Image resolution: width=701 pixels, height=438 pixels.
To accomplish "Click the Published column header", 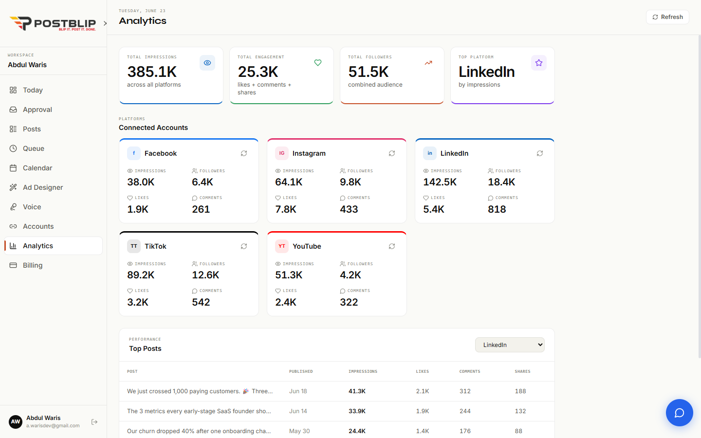I will [301, 371].
